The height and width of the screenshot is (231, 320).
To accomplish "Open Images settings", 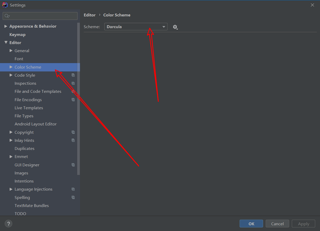I will 21,173.
